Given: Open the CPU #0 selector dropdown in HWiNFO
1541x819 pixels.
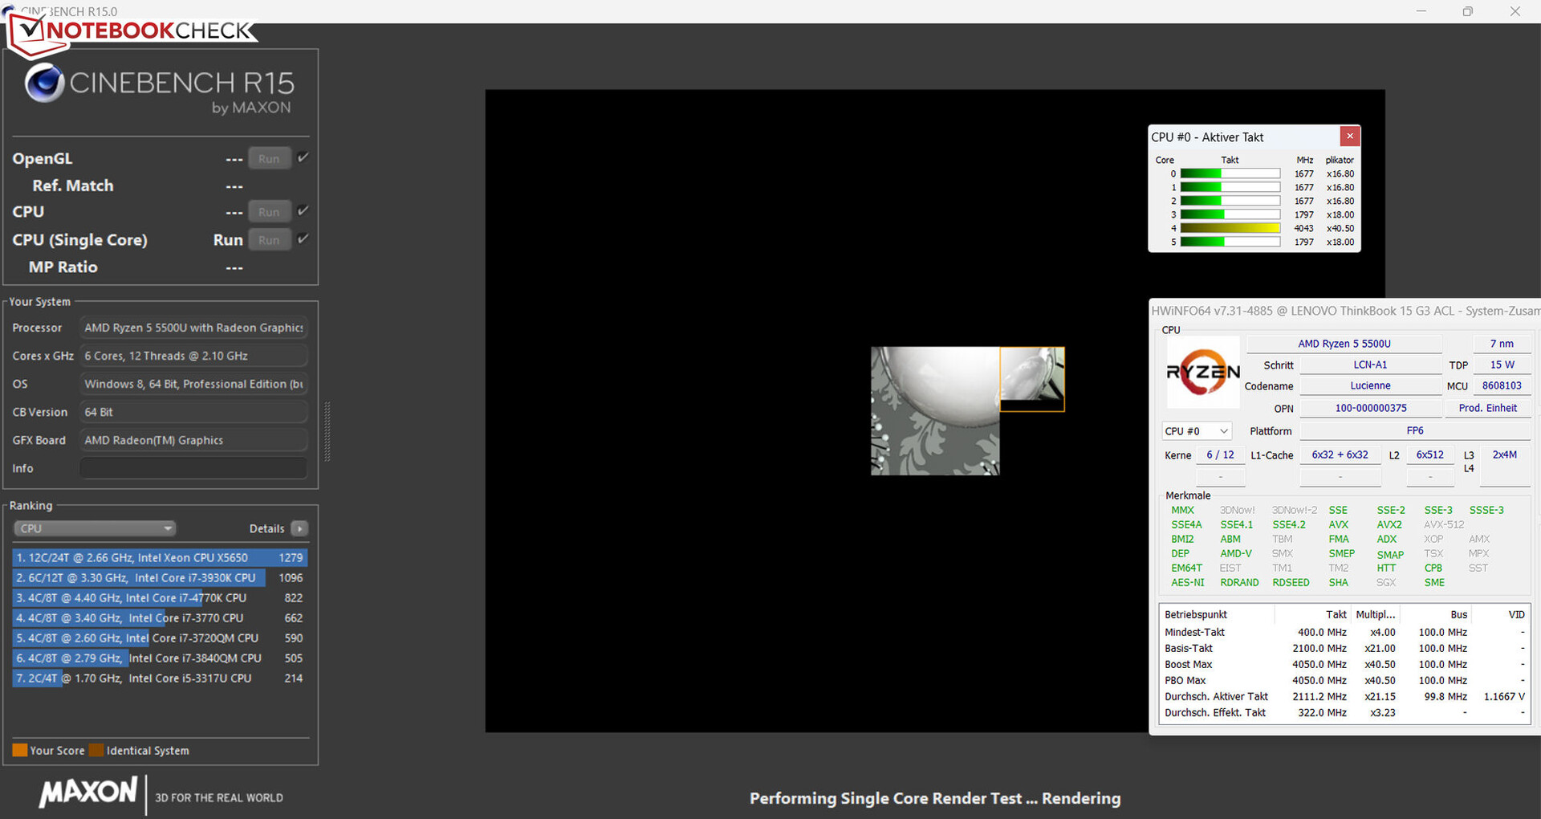Looking at the screenshot, I should point(1197,431).
